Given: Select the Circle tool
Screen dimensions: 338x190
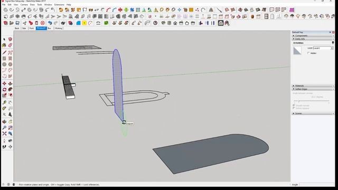Looking at the screenshot, I should (x=4, y=64).
